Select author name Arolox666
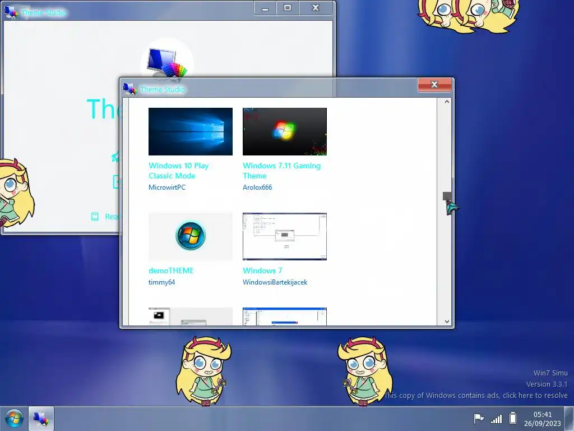574x431 pixels. pos(257,187)
